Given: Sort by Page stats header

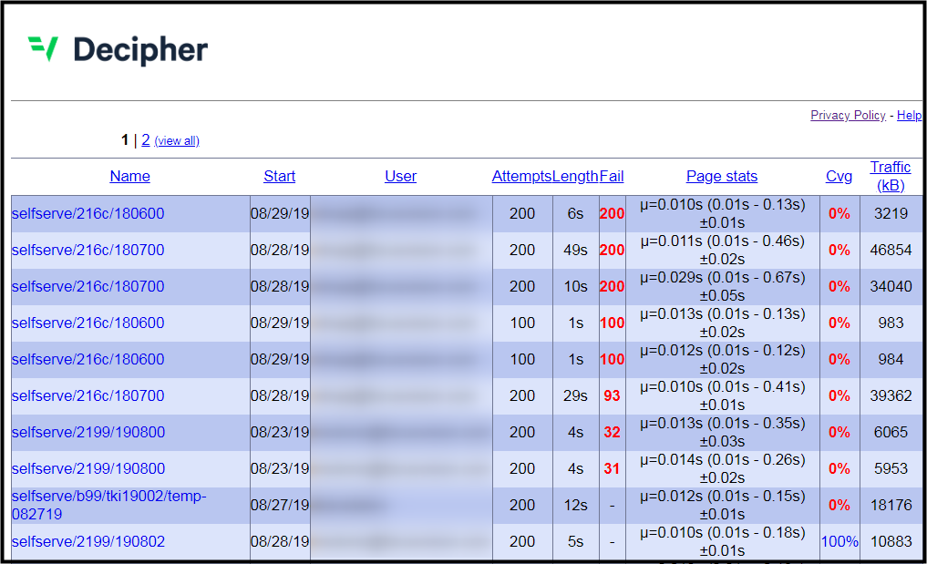Looking at the screenshot, I should 722,176.
